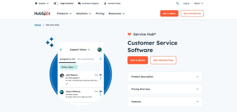Click the Home breadcrumb link

point(38,25)
